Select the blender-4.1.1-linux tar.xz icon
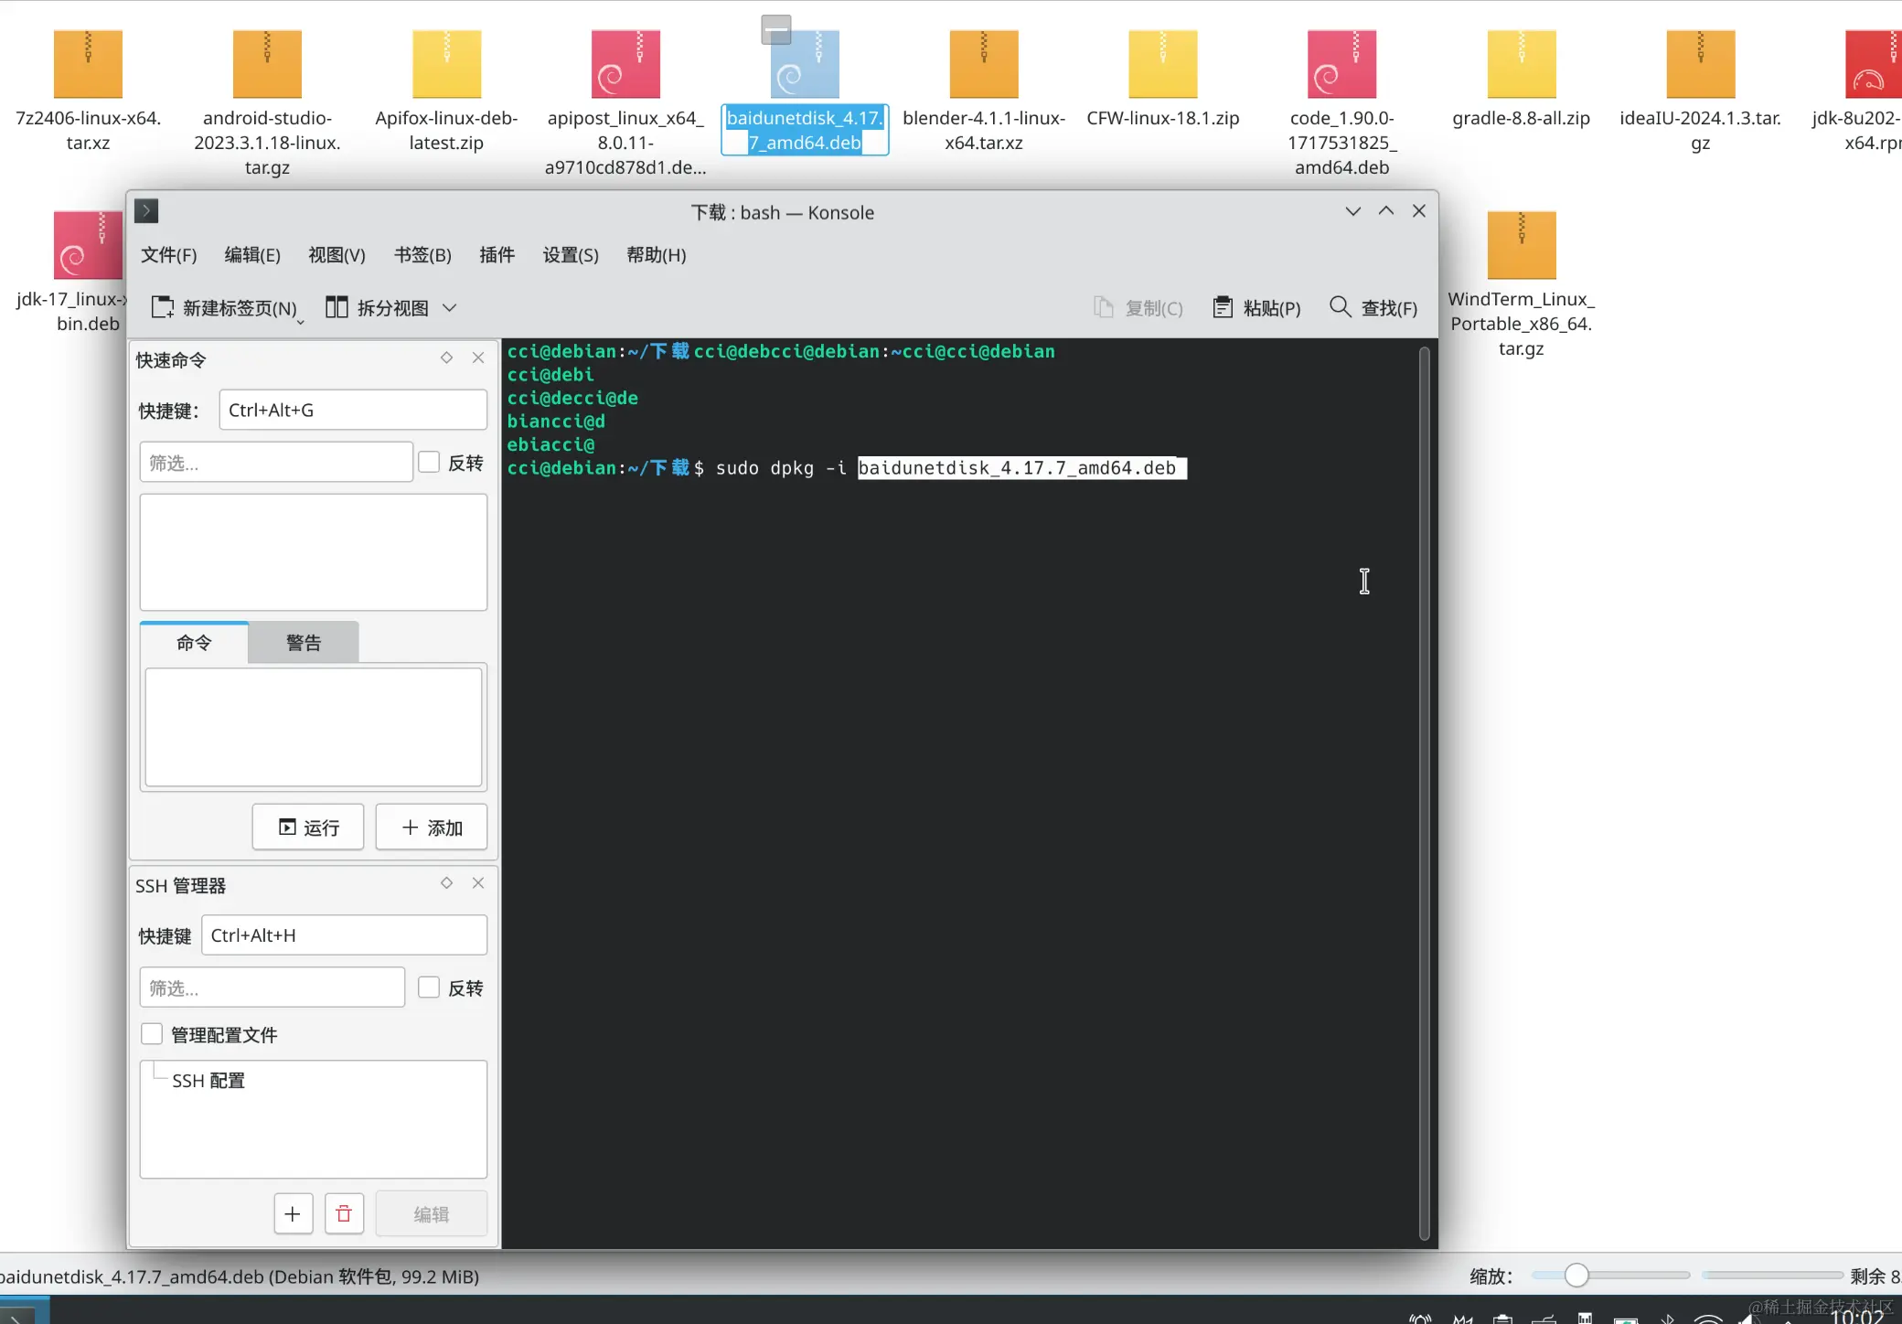Viewport: 1902px width, 1324px height. tap(984, 64)
